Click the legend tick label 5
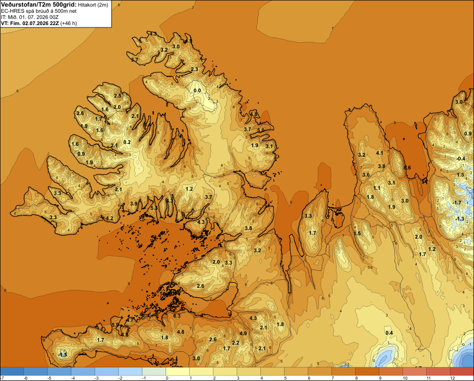Image resolution: width=474 pixels, height=381 pixels. [285, 378]
